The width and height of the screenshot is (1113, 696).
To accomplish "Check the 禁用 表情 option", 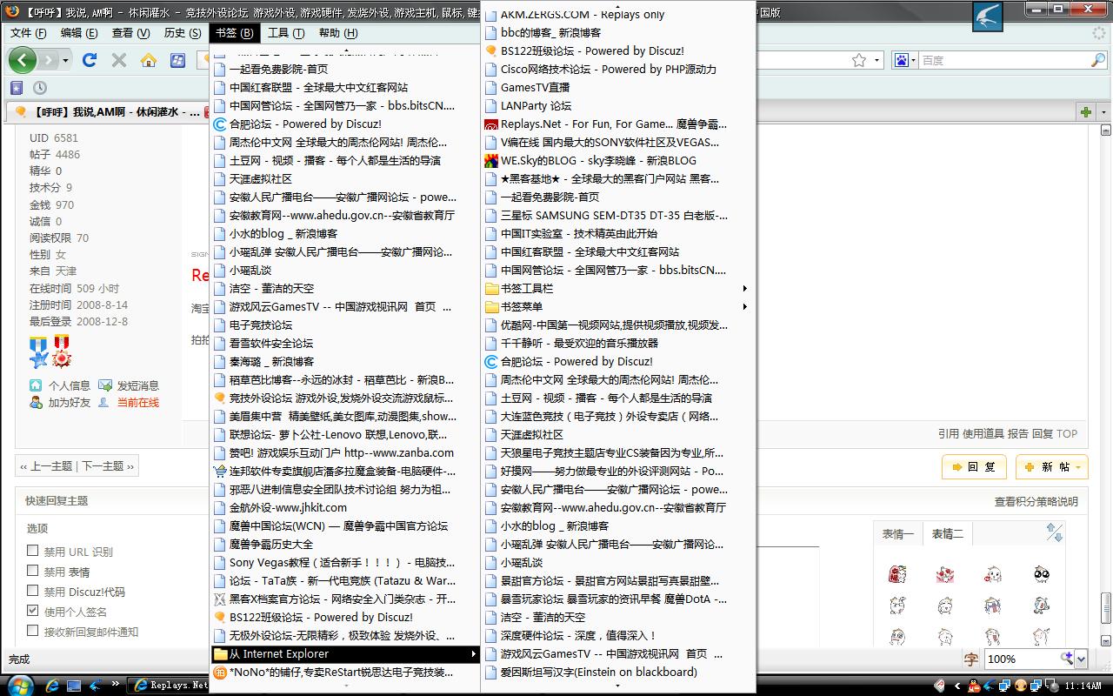I will click(x=33, y=571).
